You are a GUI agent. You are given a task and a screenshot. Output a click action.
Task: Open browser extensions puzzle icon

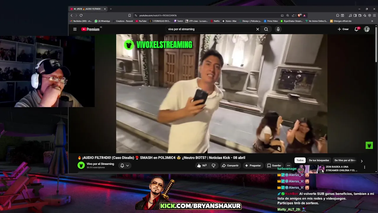pos(338,15)
